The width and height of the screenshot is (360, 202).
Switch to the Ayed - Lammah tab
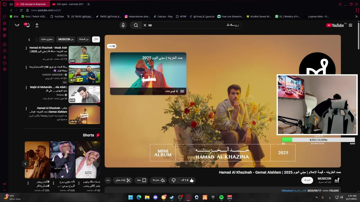68,4
